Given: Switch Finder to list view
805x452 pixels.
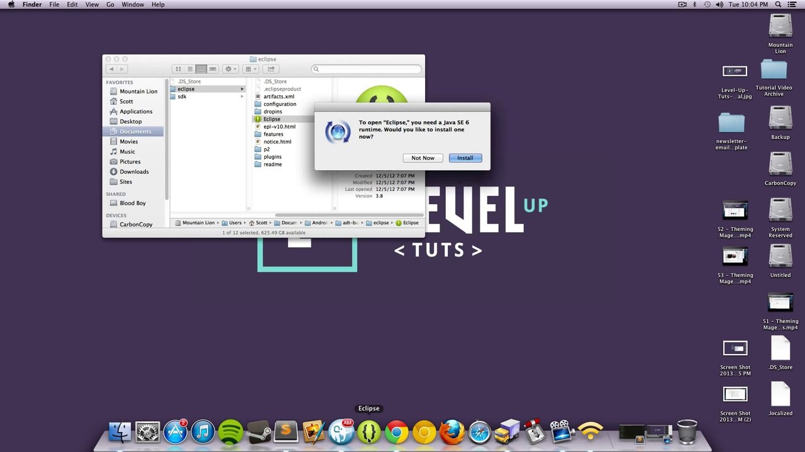Looking at the screenshot, I should point(189,69).
